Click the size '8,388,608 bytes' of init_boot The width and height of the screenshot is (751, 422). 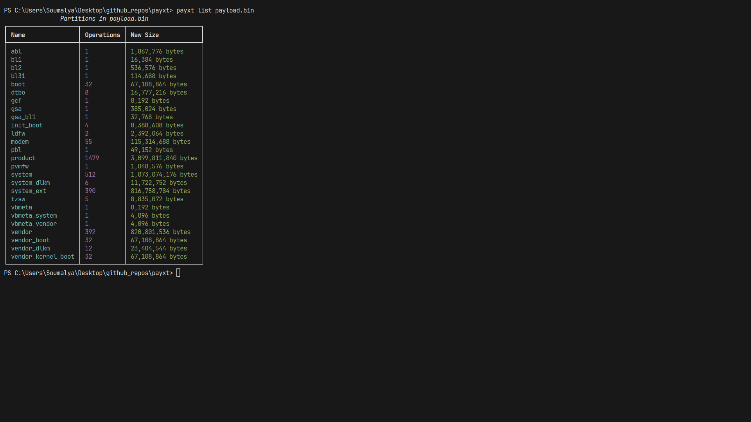(x=157, y=125)
